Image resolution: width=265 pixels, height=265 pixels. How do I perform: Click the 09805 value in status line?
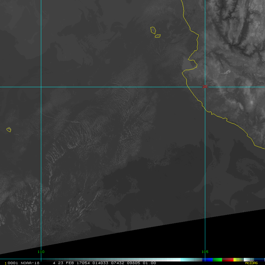pos(135,263)
